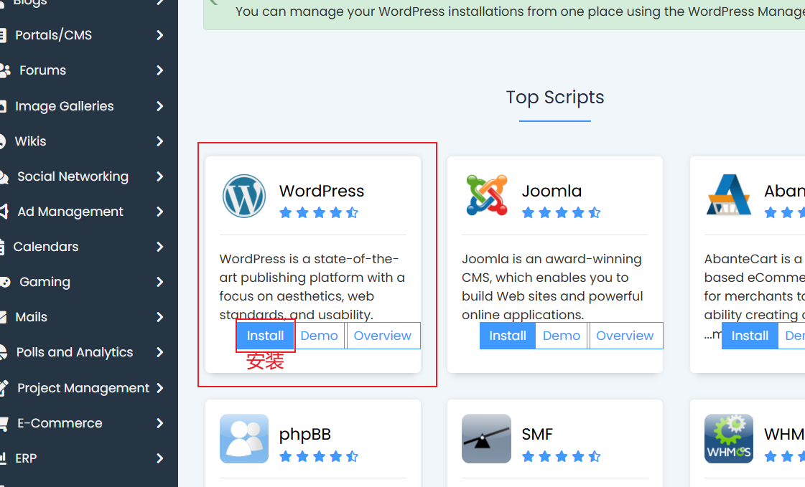Open the Polls and Analytics category
Viewport: 805px width, 487px height.
point(75,352)
